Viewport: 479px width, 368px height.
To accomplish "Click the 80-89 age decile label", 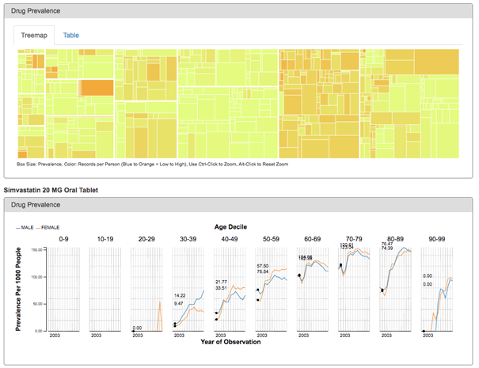I will click(395, 239).
